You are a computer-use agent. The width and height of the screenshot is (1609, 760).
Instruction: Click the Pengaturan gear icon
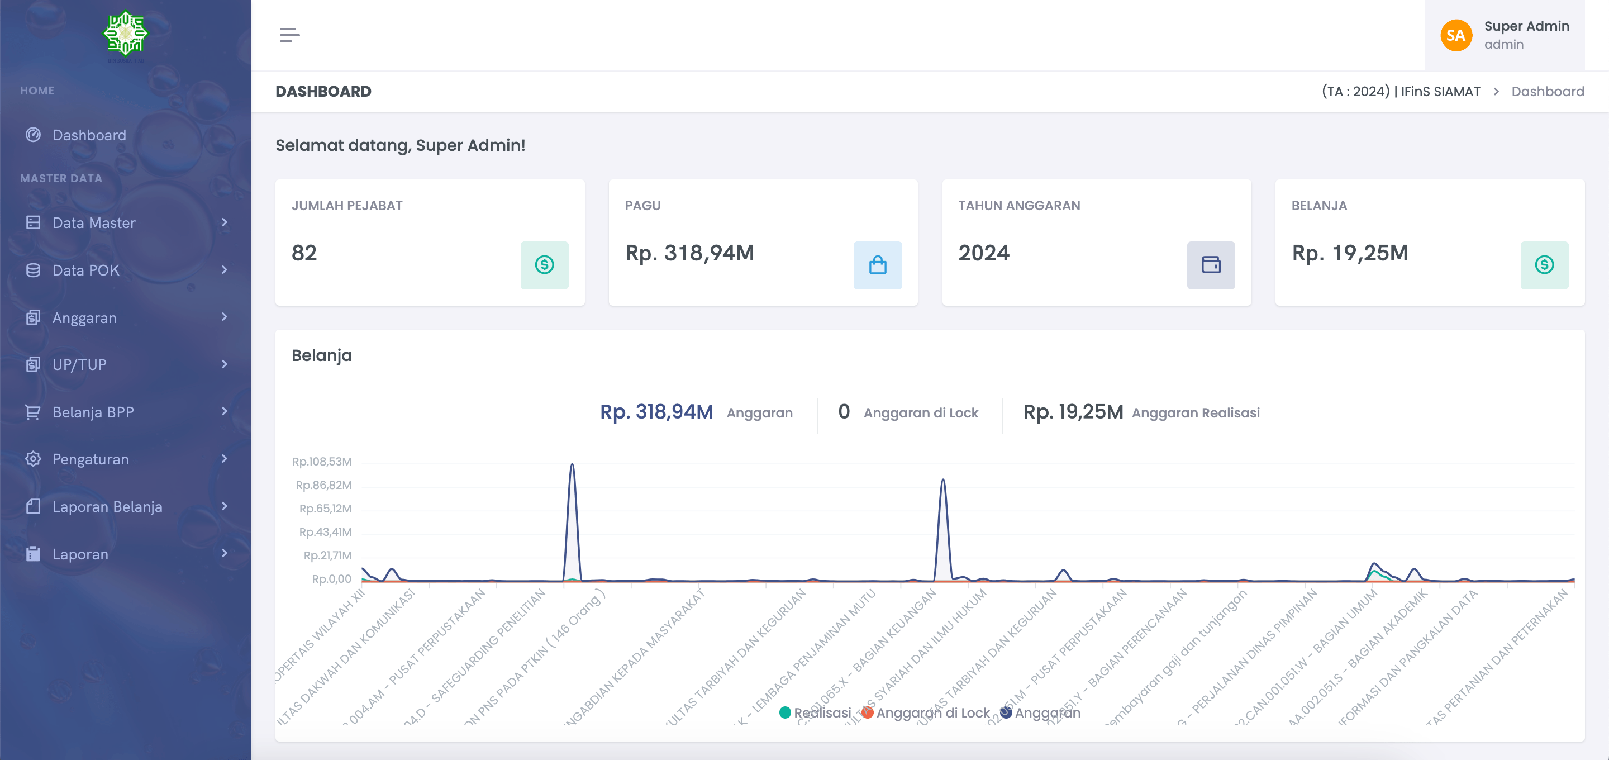[x=33, y=459]
